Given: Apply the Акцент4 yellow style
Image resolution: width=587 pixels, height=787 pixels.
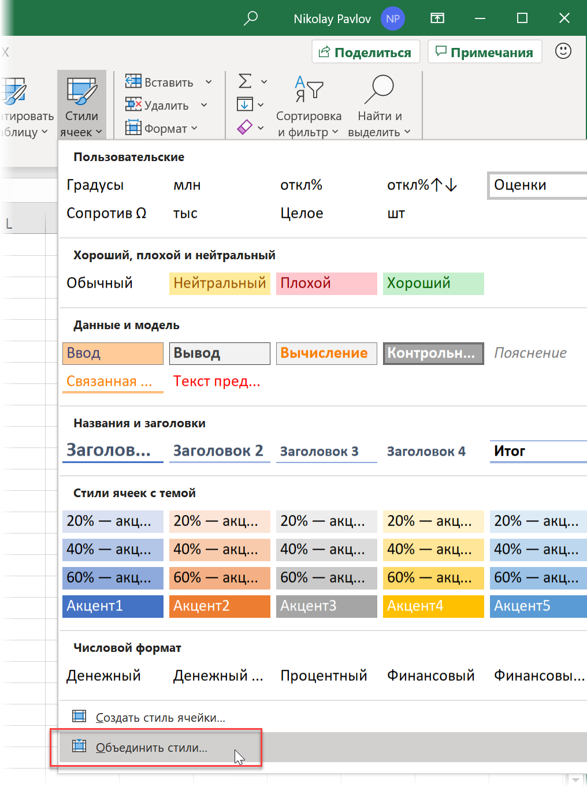Looking at the screenshot, I should click(x=433, y=606).
